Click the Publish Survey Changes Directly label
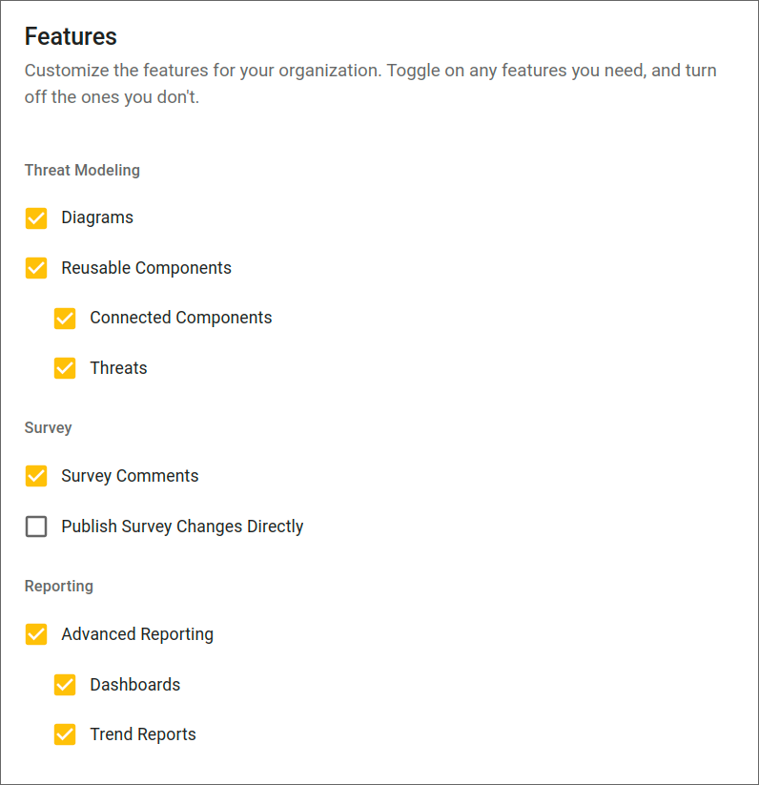 182,526
